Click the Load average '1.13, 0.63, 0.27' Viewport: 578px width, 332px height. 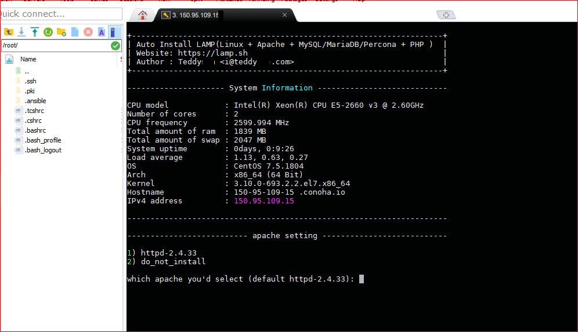point(270,158)
